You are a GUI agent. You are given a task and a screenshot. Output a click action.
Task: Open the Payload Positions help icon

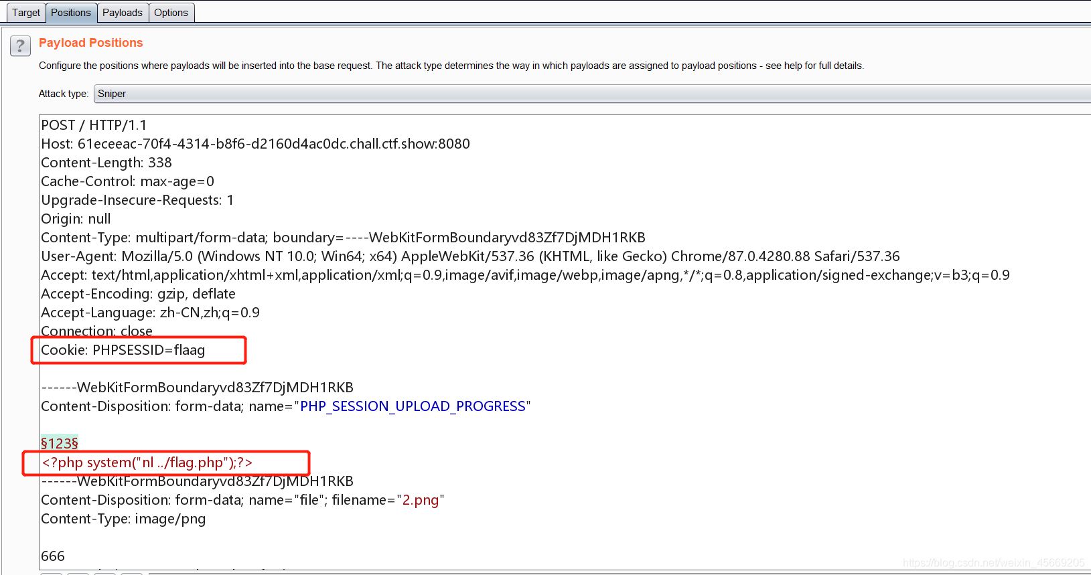click(20, 46)
